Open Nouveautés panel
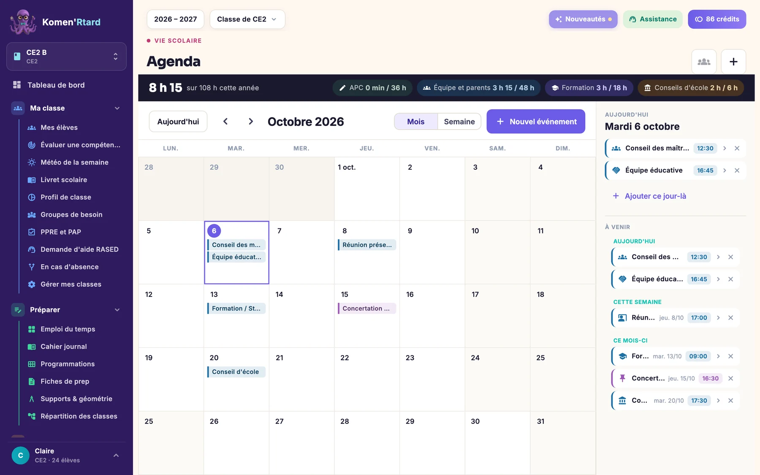This screenshot has height=475, width=760. click(x=583, y=19)
